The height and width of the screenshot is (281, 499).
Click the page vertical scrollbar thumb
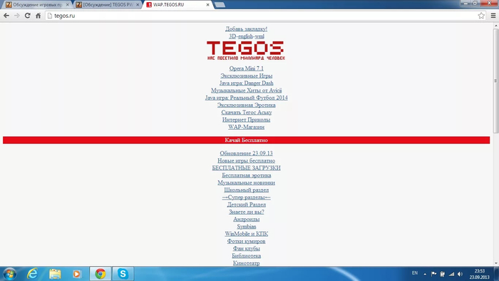coord(496,81)
